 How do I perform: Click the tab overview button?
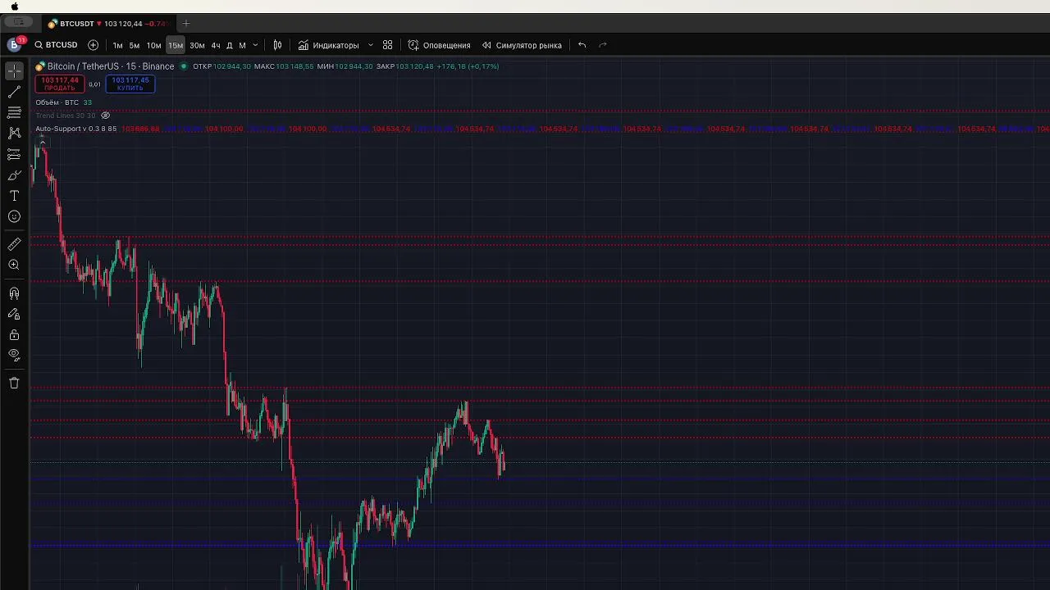pos(18,23)
